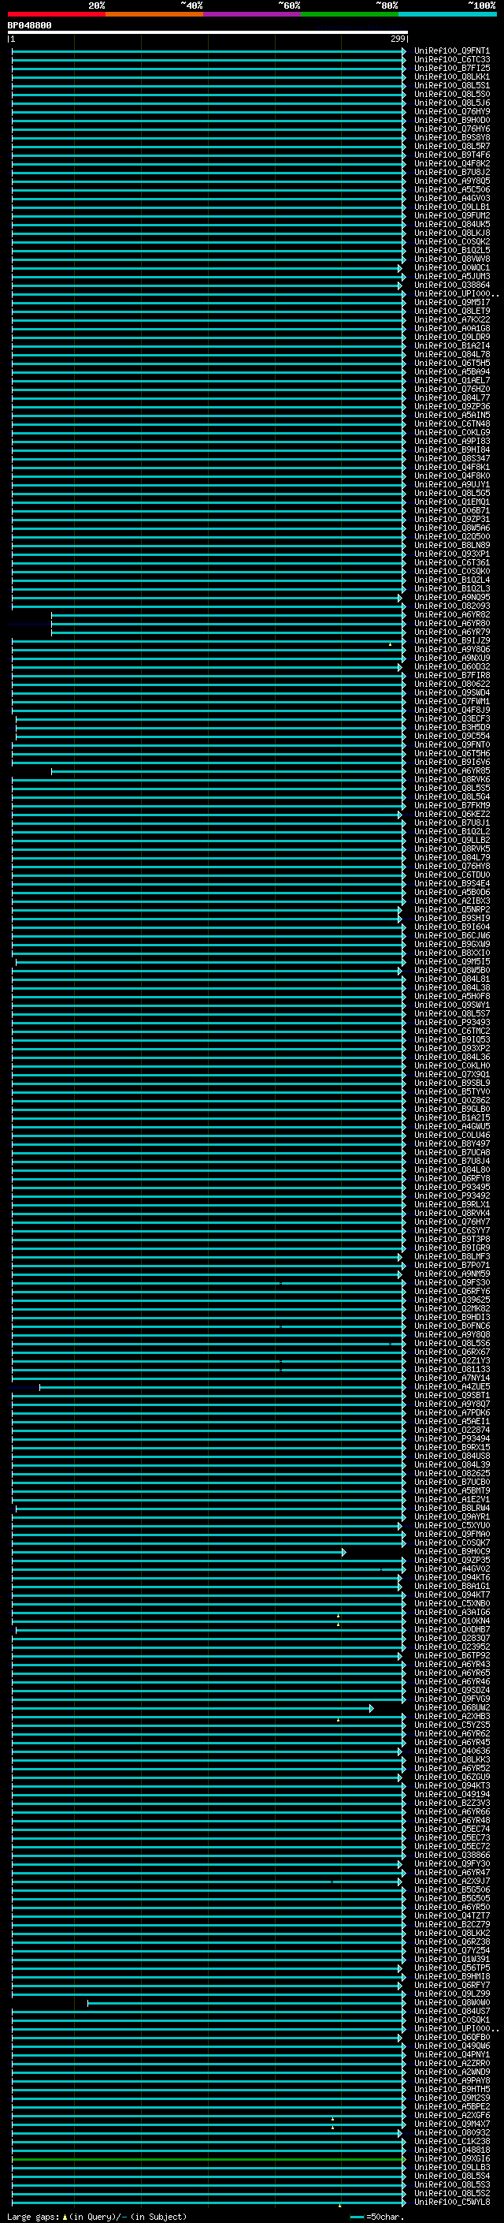
Task: Click hit label UniRef100_Q9FNT0
Action: [x=451, y=744]
